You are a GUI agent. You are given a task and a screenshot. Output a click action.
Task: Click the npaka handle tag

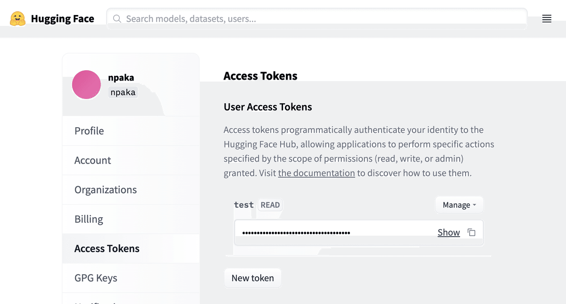pos(123,92)
